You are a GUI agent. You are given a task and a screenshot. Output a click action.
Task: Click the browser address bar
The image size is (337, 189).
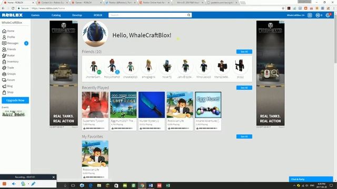click(148, 8)
